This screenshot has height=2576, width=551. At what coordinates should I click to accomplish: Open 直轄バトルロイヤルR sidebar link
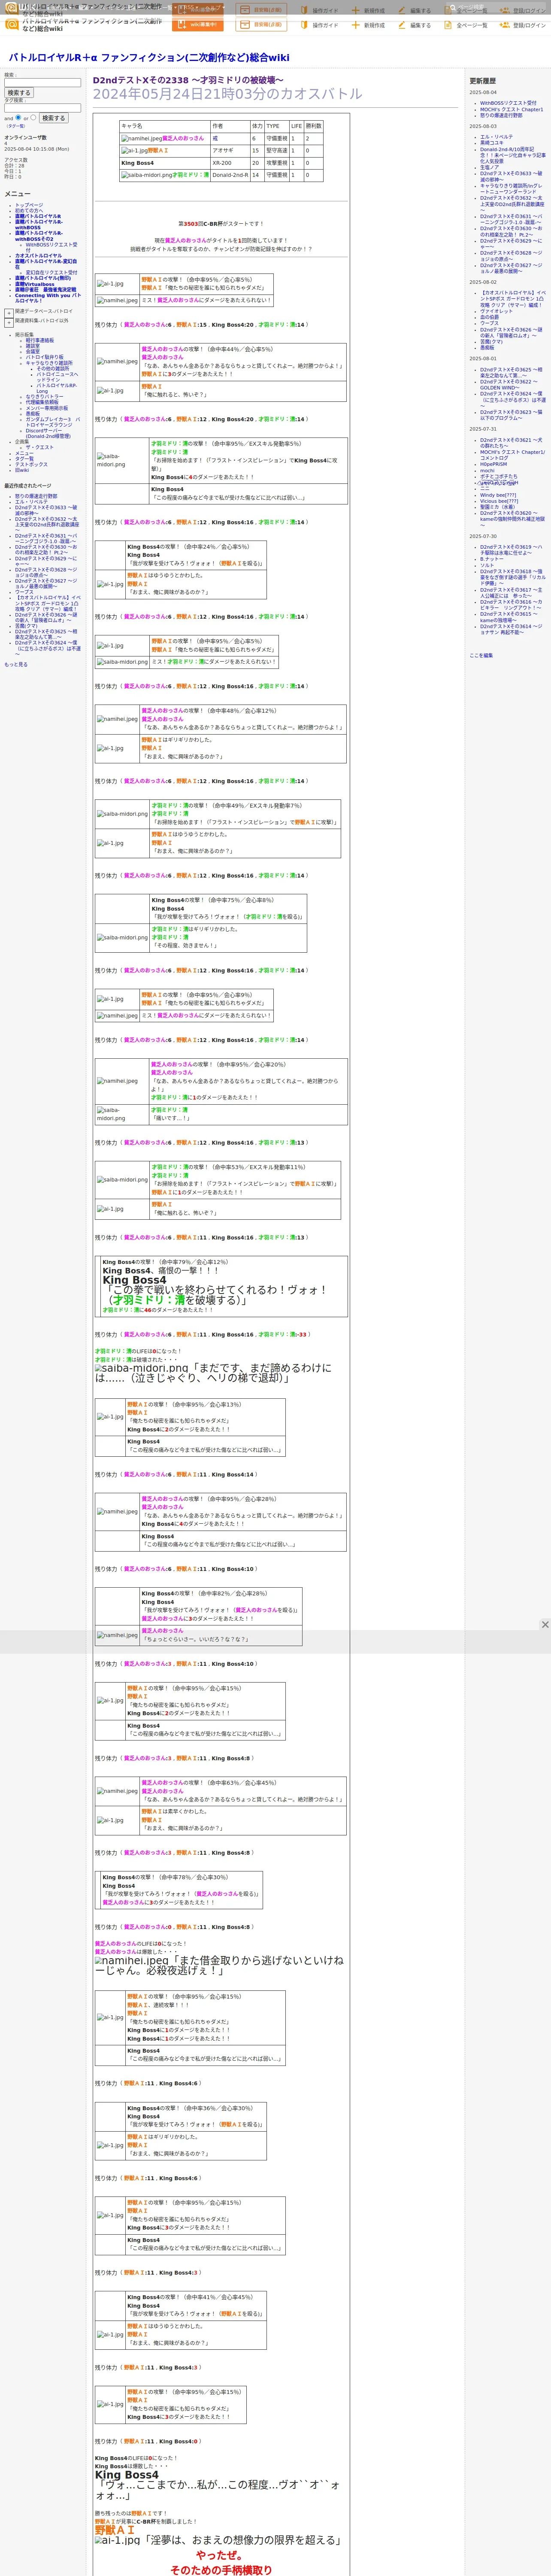[x=38, y=217]
